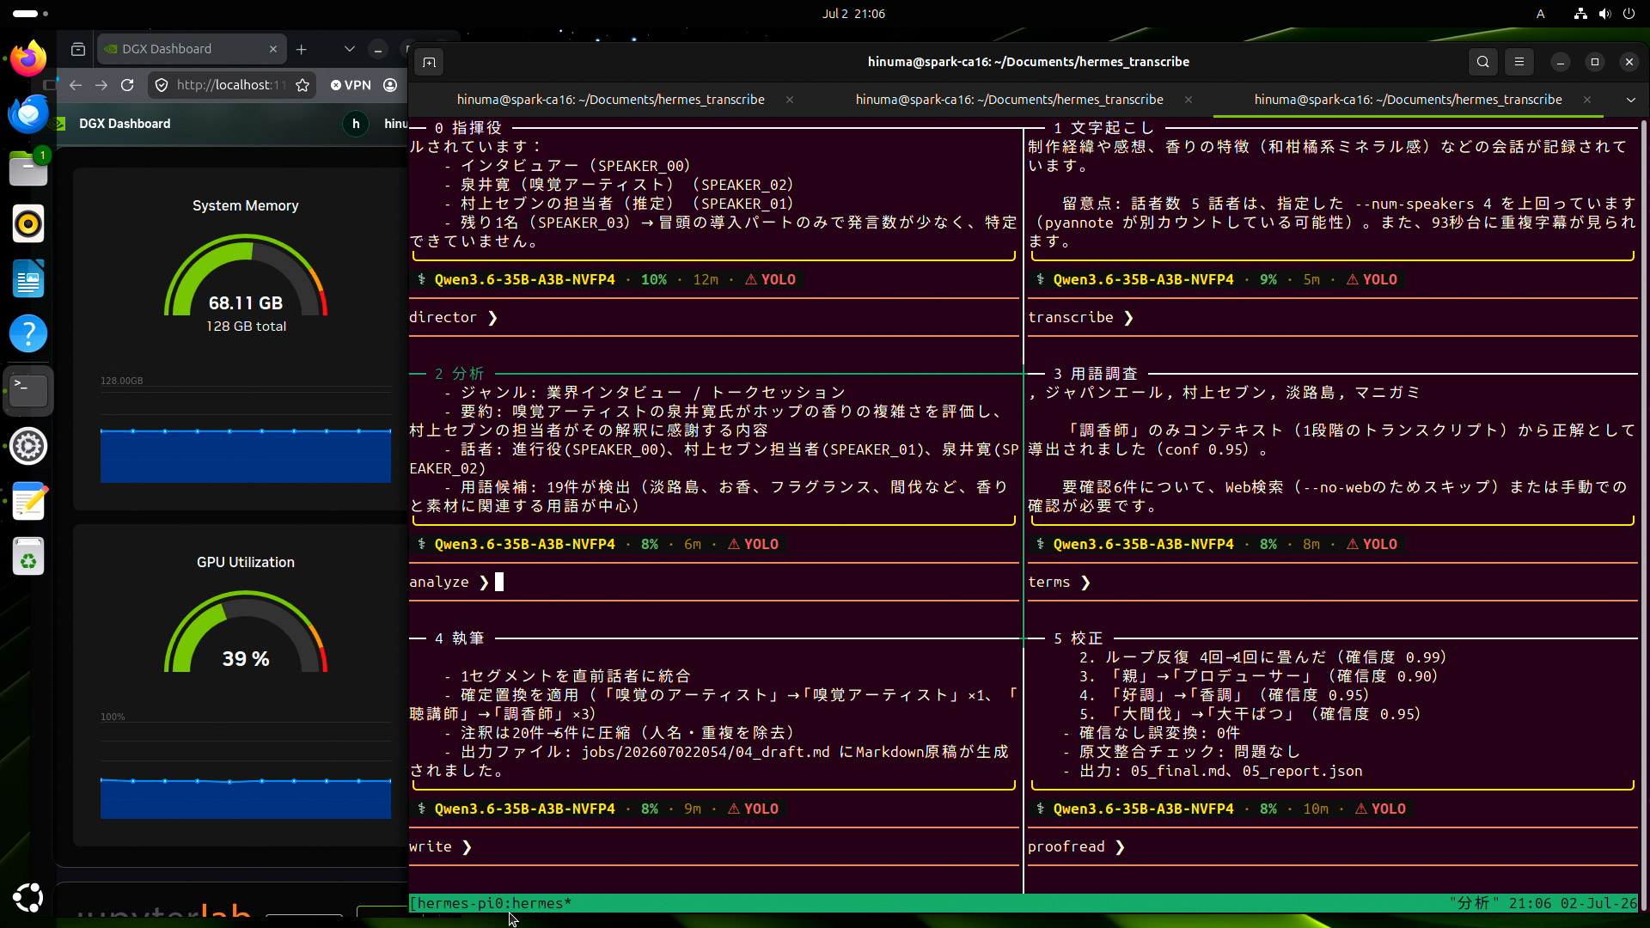This screenshot has height=928, width=1650.
Task: Select the third terminal tab
Action: [1408, 100]
